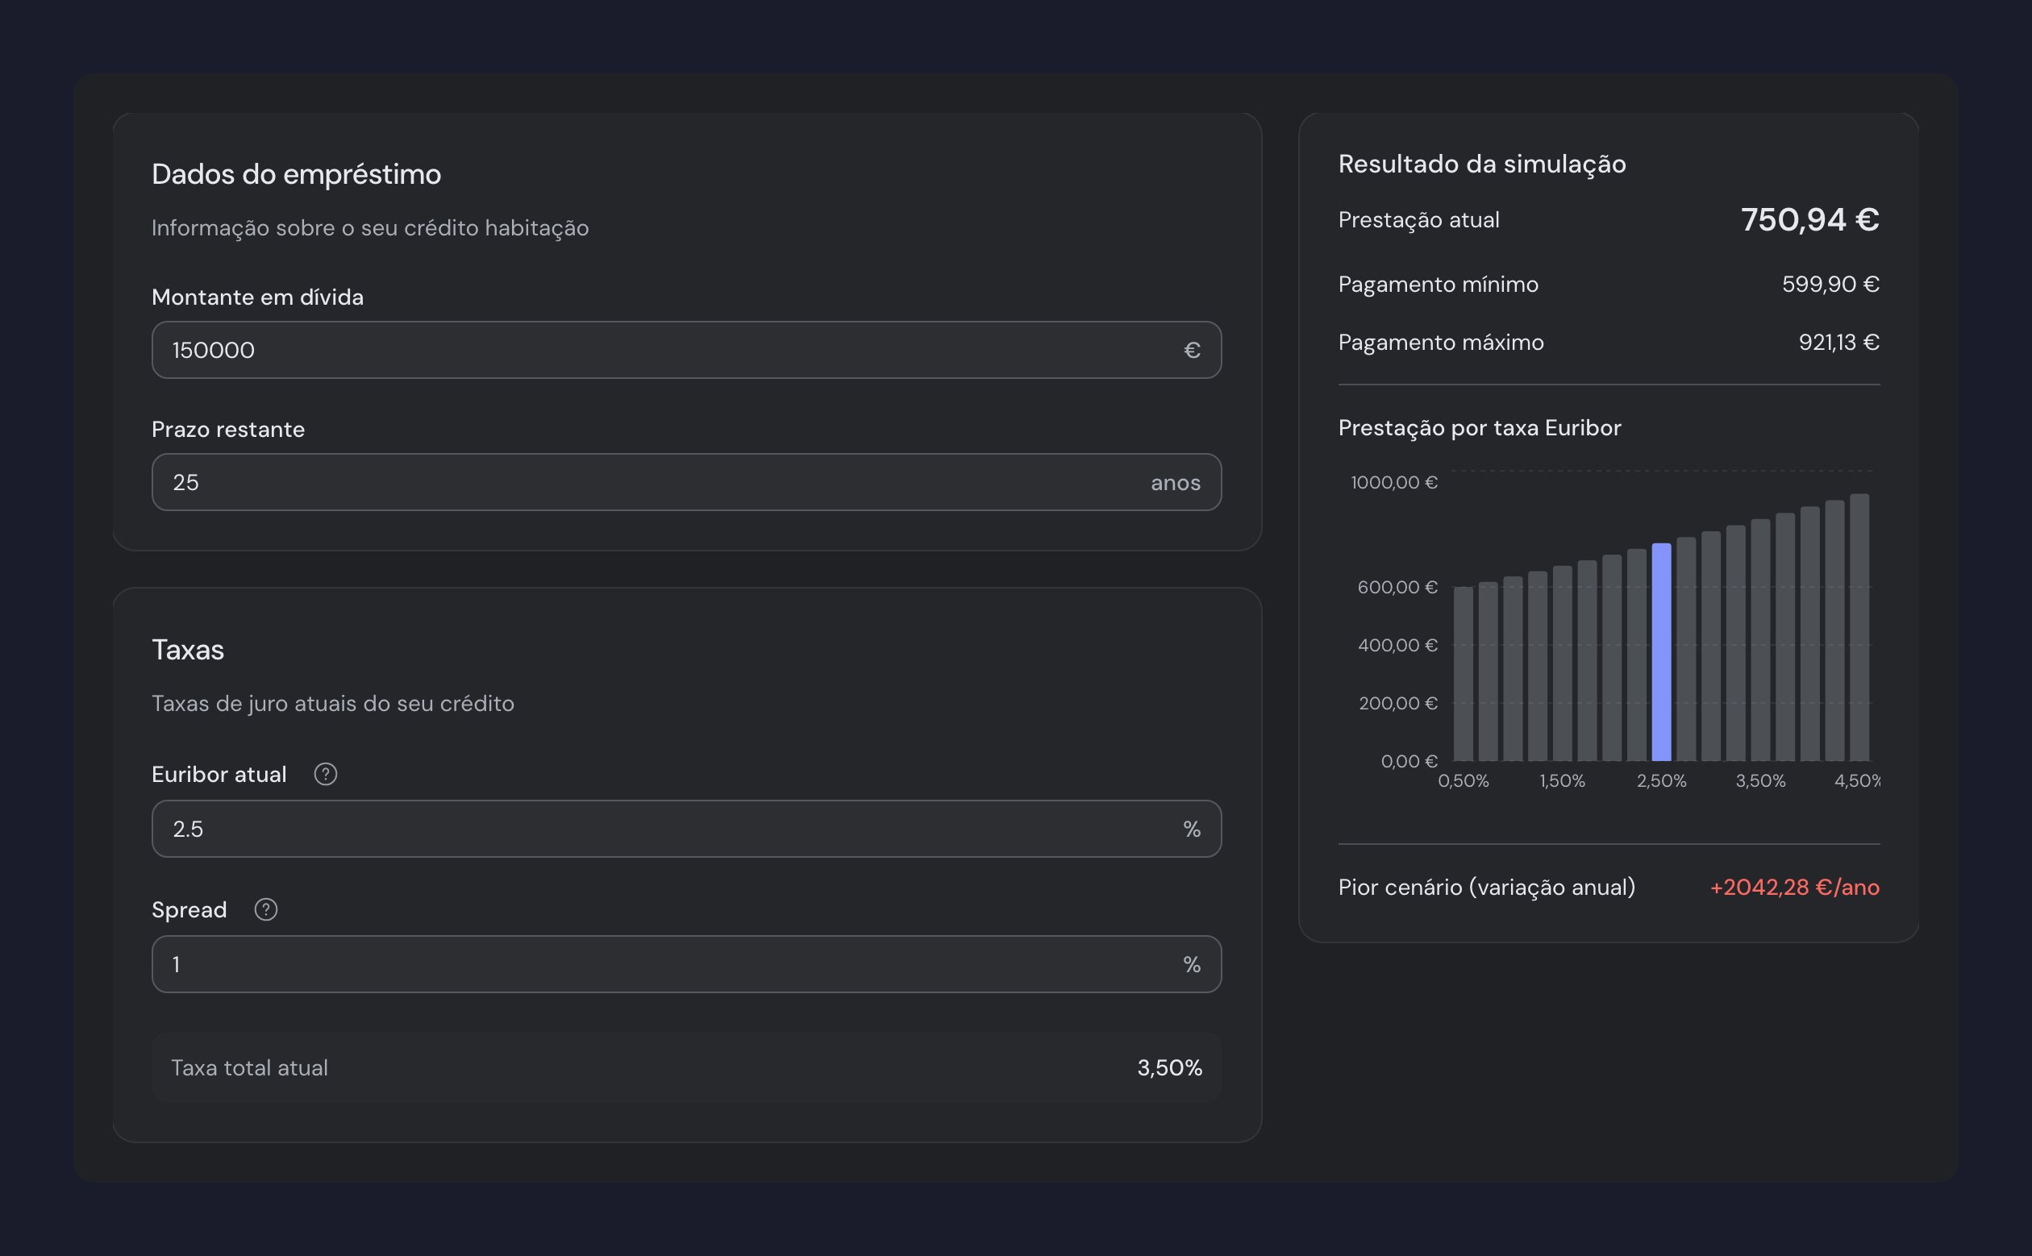Select the Resultado da simulação title
This screenshot has width=2032, height=1256.
coord(1482,164)
